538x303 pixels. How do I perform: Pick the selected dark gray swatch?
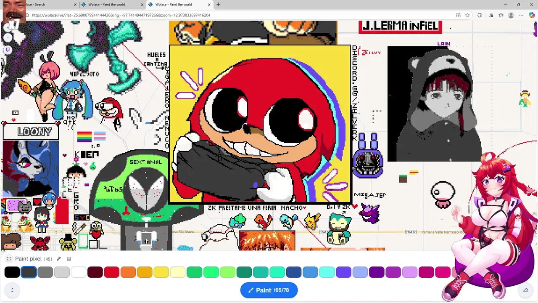click(x=29, y=272)
